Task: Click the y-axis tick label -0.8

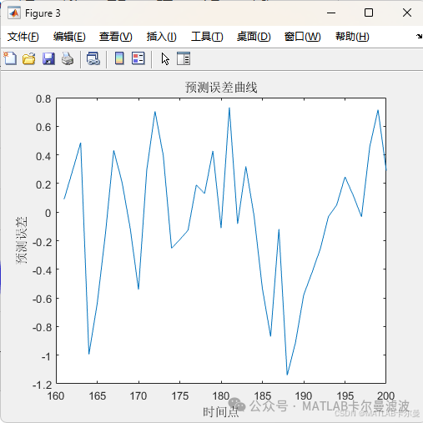Action: (43, 328)
